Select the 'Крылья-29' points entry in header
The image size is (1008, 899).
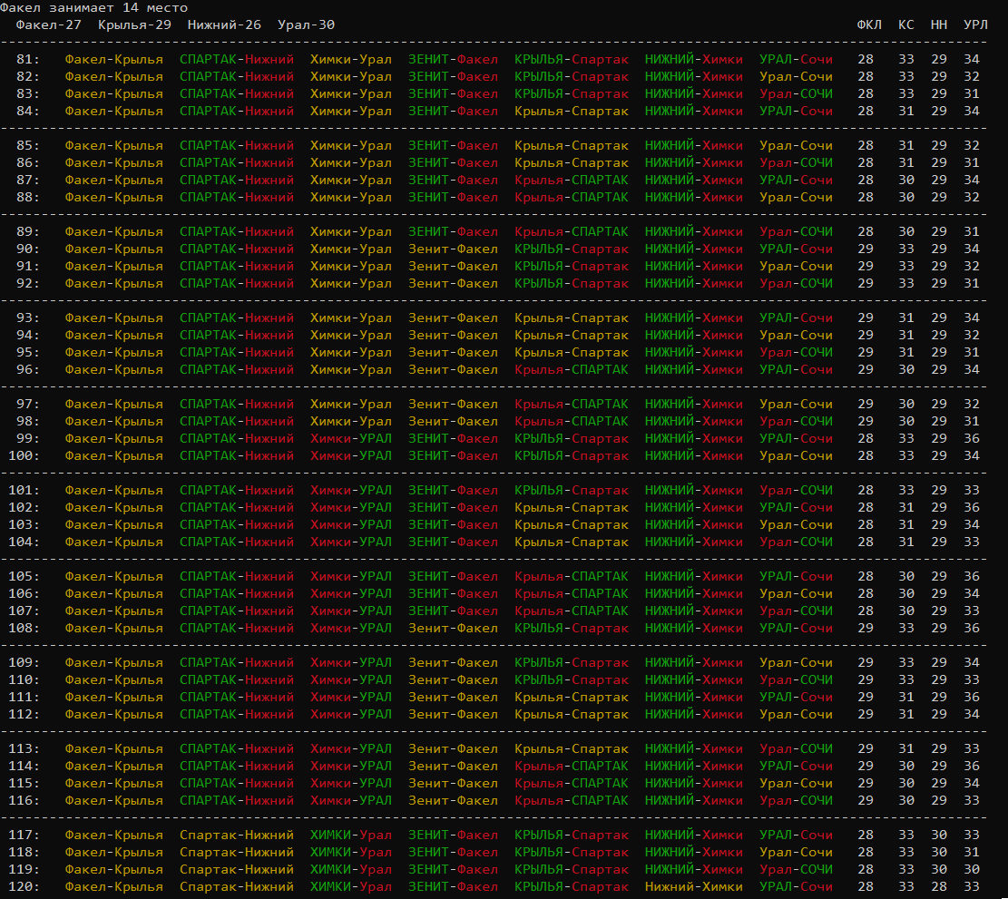135,25
